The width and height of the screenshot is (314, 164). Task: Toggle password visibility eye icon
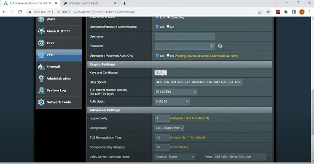220,46
